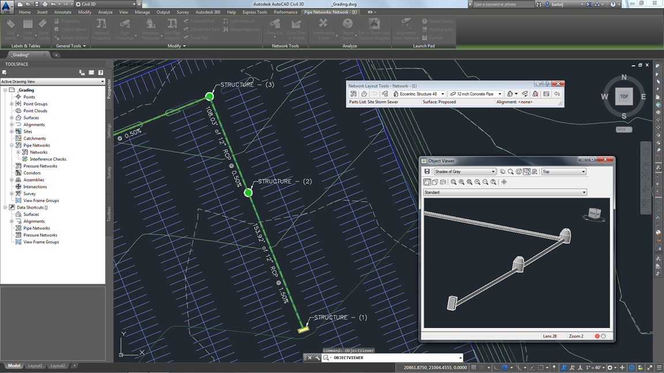Expand the Modify panel flyout
Image resolution: width=664 pixels, height=373 pixels.
pos(176,46)
